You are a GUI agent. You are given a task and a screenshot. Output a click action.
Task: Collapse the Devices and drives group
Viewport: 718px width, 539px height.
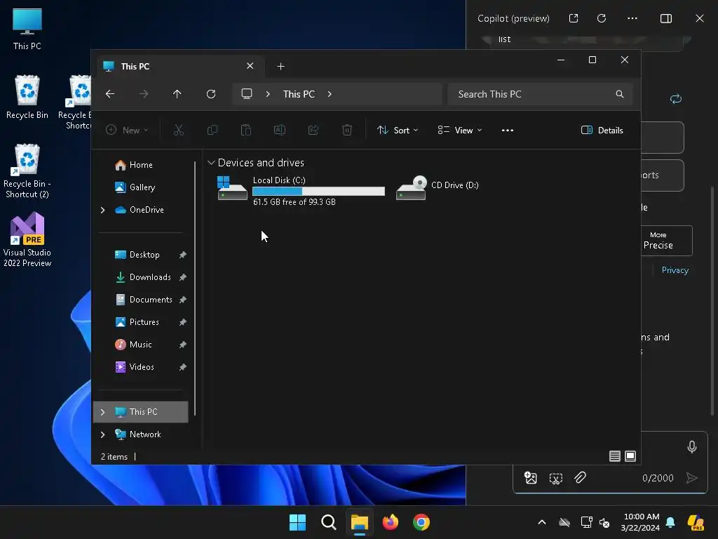click(211, 163)
